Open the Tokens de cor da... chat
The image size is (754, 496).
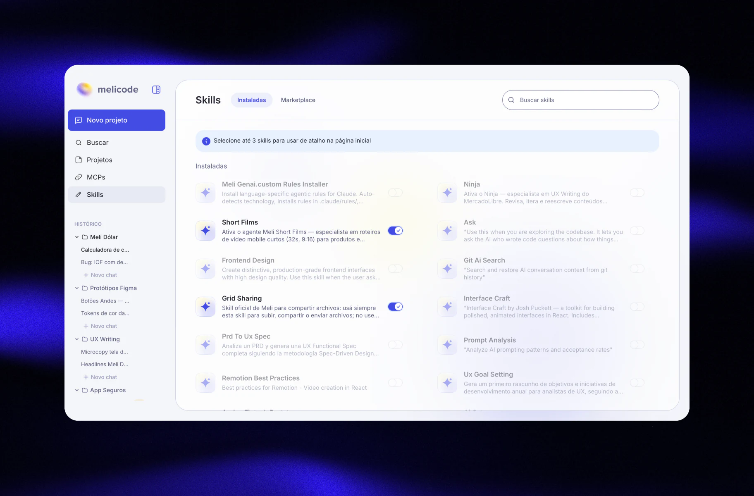[105, 313]
